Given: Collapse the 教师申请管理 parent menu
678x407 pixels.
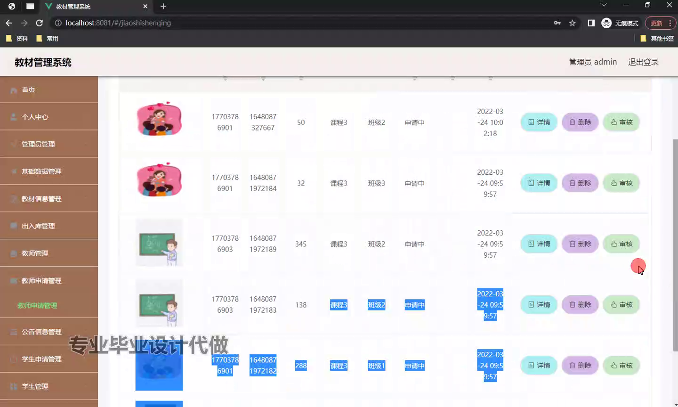Looking at the screenshot, I should click(x=49, y=281).
